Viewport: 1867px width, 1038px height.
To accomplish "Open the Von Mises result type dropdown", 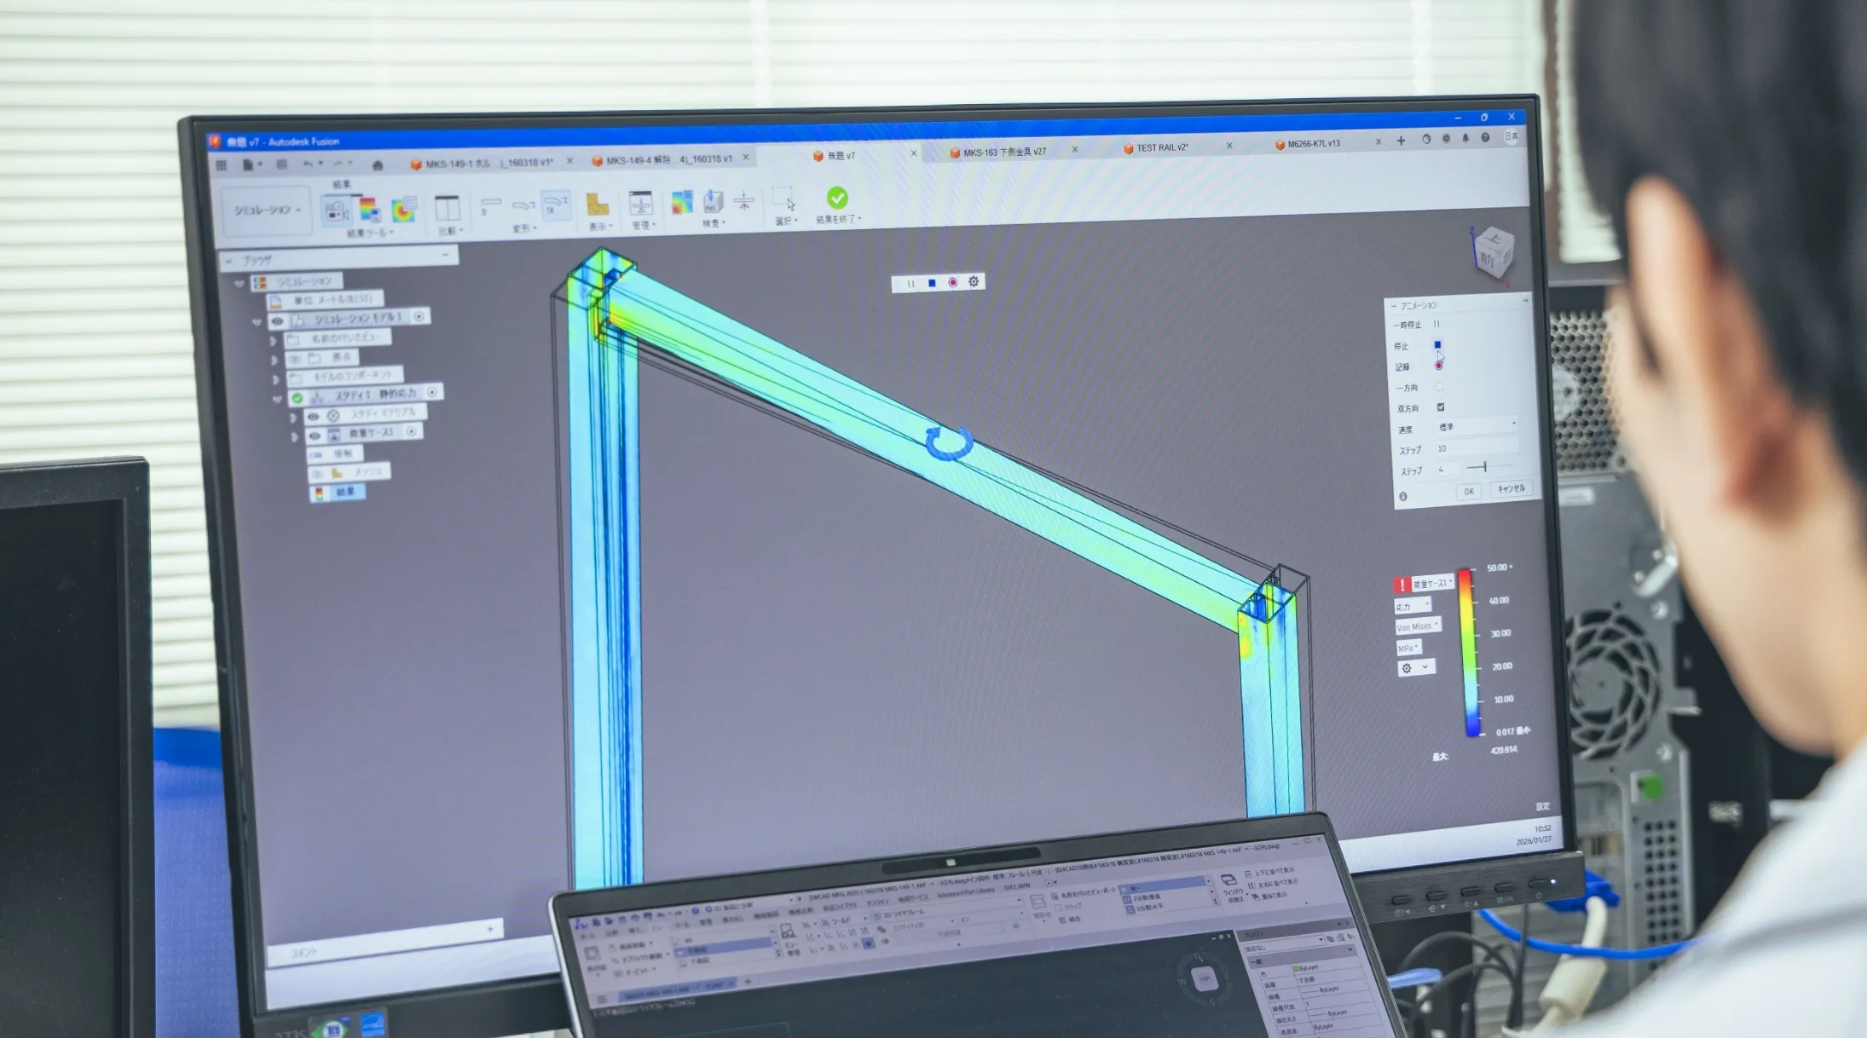I will (x=1418, y=626).
